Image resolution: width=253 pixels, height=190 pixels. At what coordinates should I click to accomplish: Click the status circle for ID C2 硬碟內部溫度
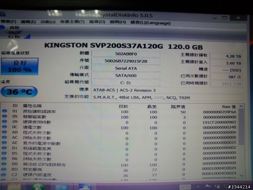(x=4, y=175)
